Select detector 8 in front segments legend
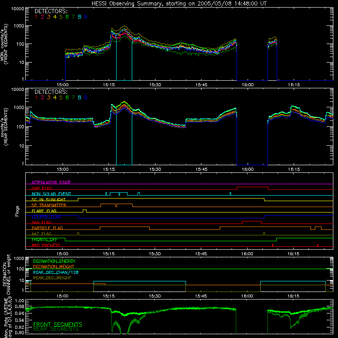 (79, 16)
